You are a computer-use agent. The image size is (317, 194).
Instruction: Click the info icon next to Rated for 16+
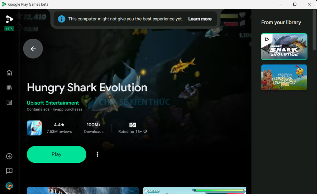click(x=145, y=131)
